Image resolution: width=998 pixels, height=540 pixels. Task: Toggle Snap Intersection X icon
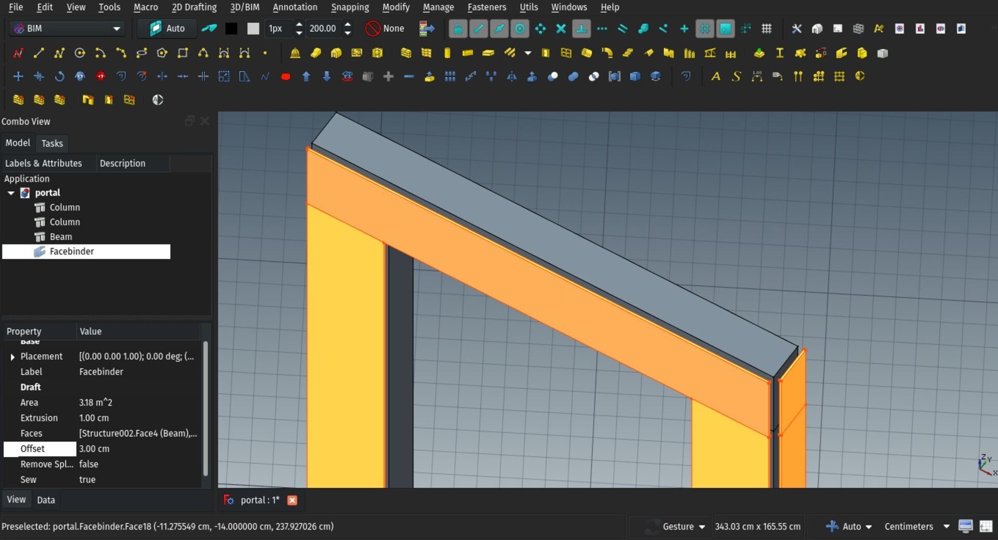point(561,29)
